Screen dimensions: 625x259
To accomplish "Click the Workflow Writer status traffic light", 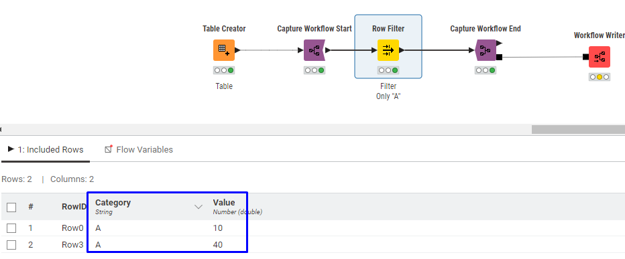I will click(x=600, y=77).
